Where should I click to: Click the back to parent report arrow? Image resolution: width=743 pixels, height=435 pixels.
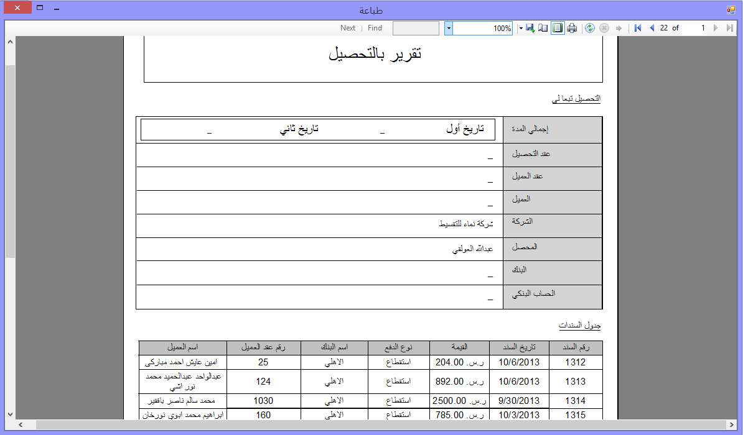(619, 28)
